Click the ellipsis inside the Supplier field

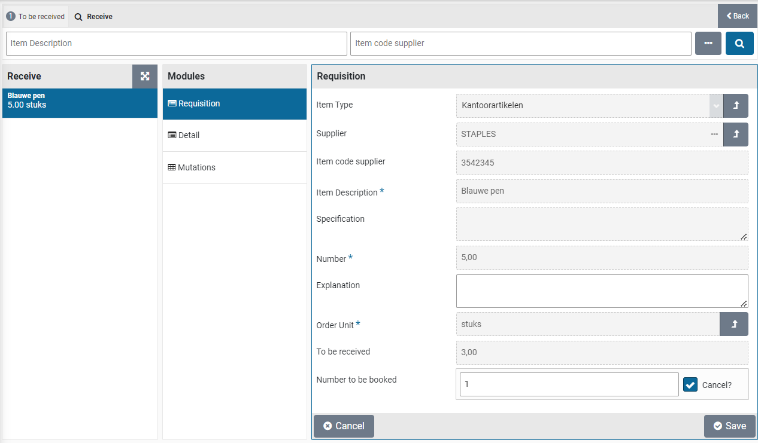(714, 135)
